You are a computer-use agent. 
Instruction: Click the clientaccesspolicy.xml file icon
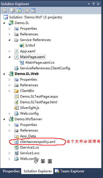[x=16, y=142]
